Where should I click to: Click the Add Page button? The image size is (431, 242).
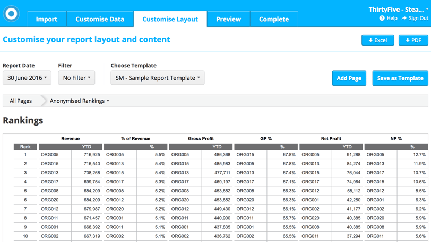[x=349, y=78]
